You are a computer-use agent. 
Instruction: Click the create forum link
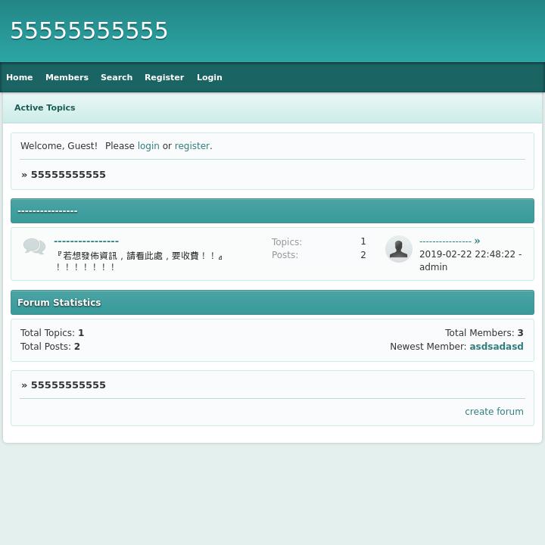click(x=494, y=412)
